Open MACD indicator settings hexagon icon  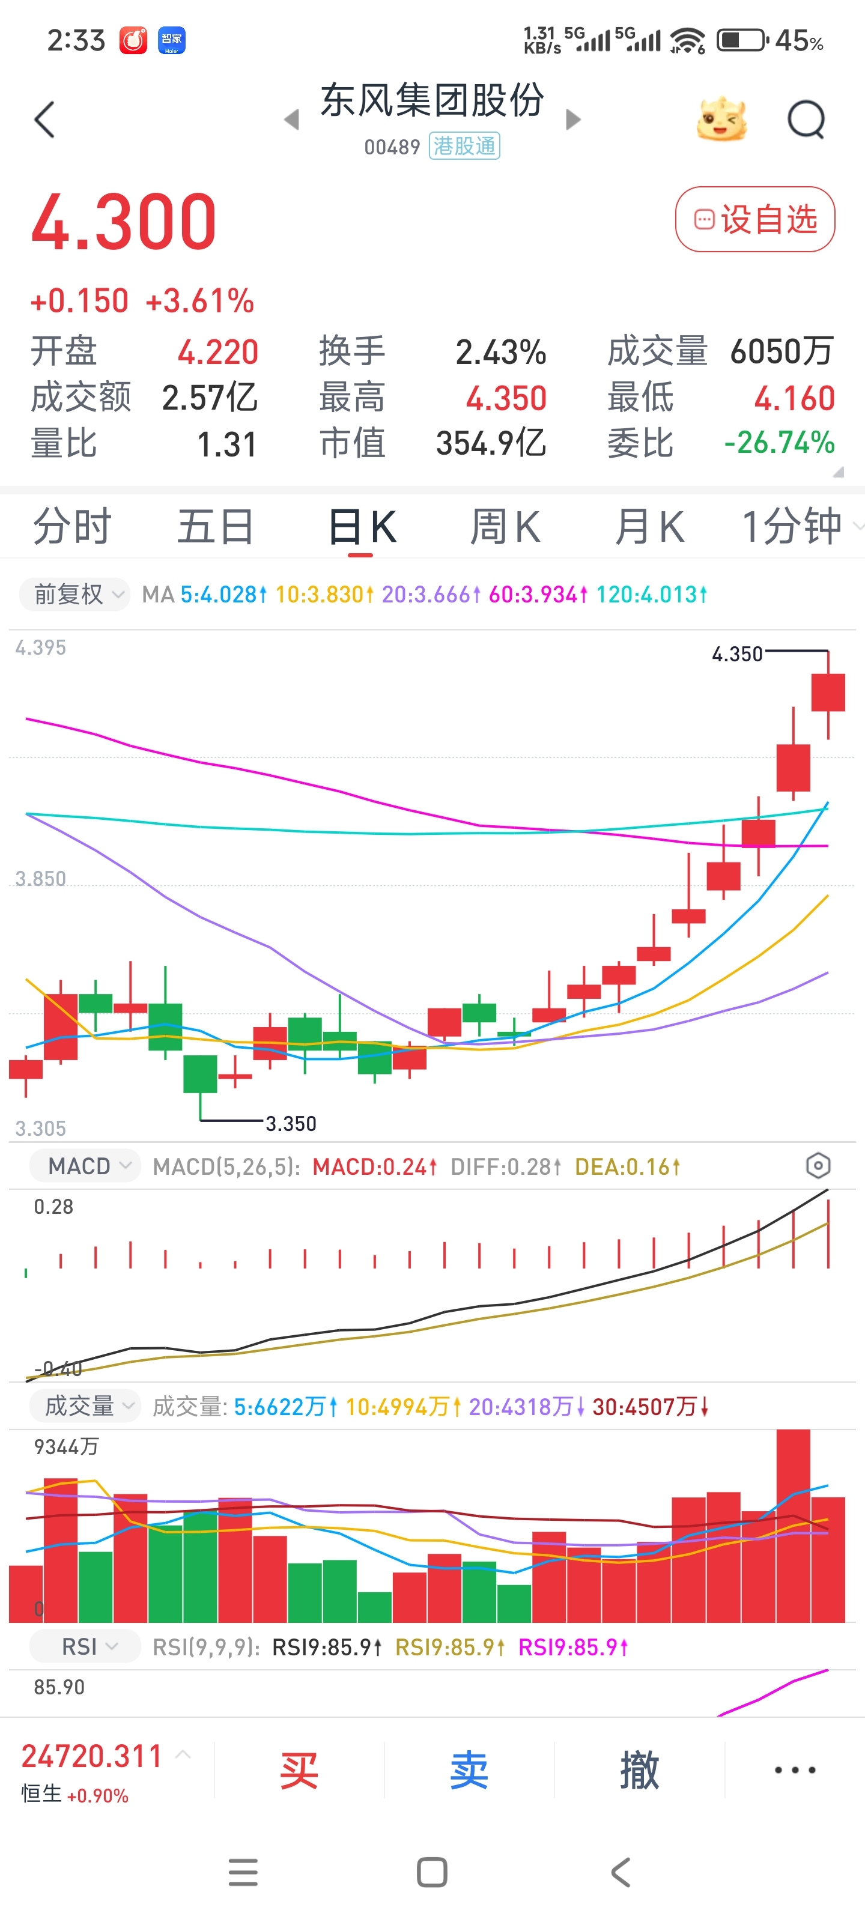(x=818, y=1165)
